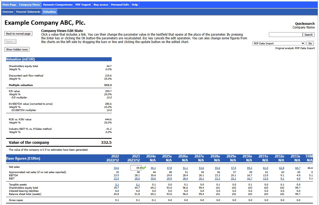Edit the 2022 net sales value 34.6
Image resolution: width=319 pixels, height=205 pixels.
pyautogui.click(x=116, y=168)
